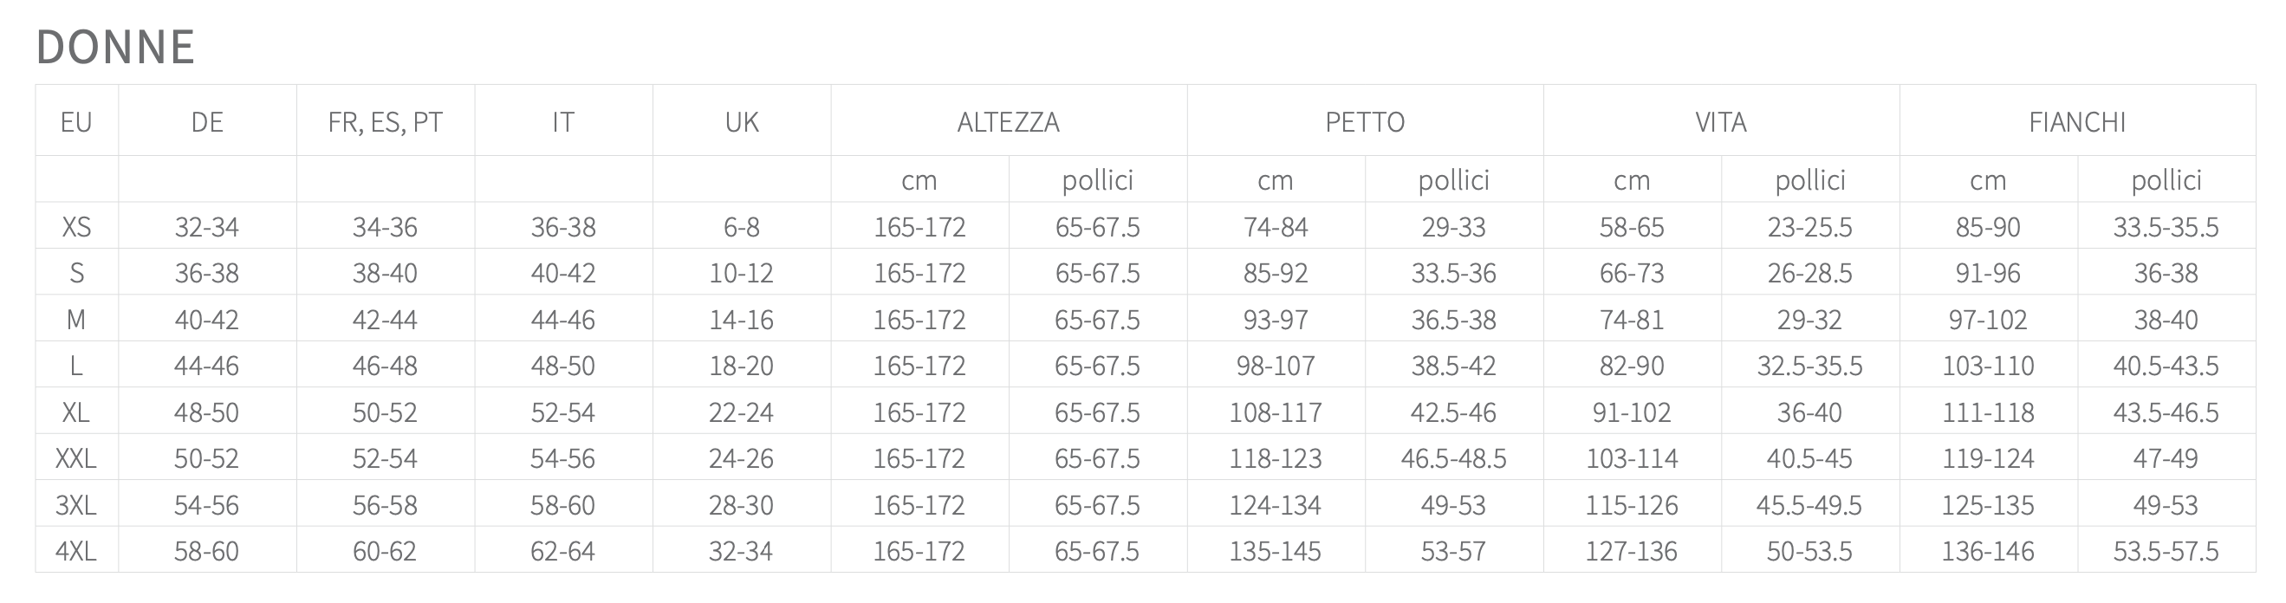This screenshot has width=2286, height=603.
Task: Click the UK column header
Action: [742, 121]
